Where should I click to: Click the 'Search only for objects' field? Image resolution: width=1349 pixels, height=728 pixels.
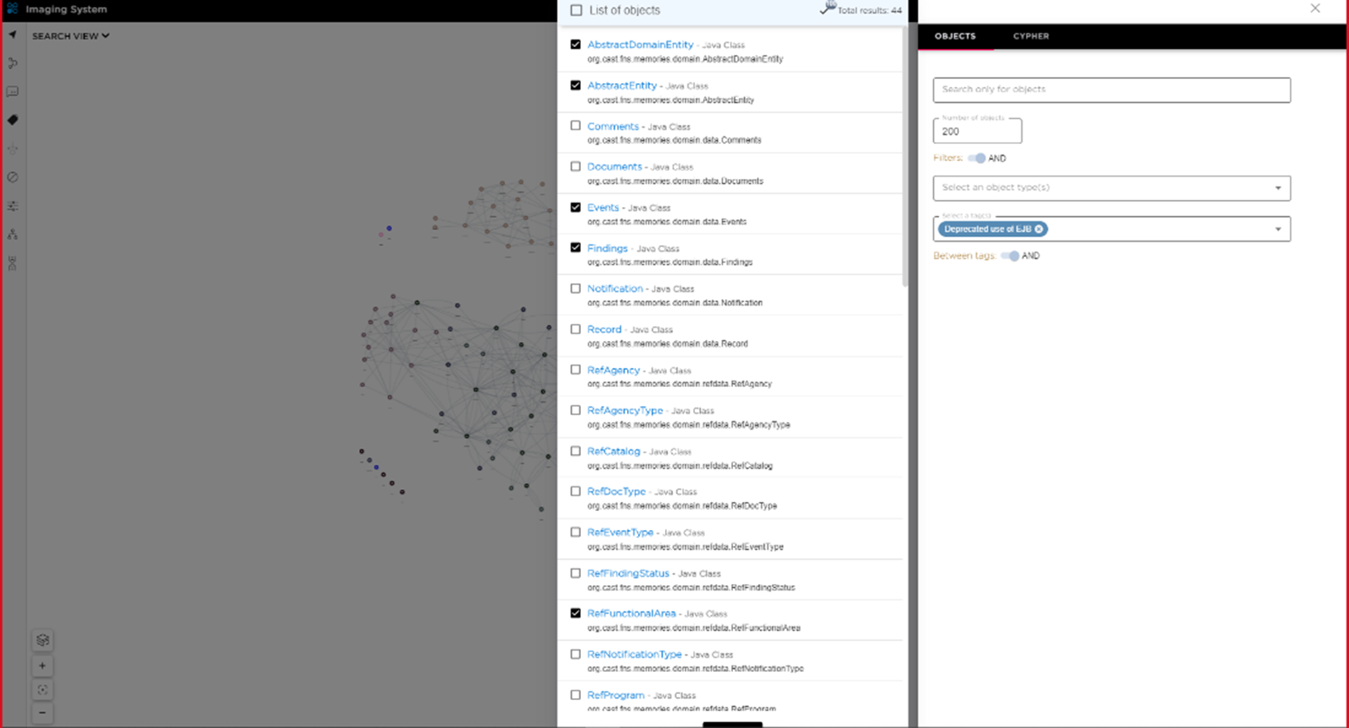(1111, 90)
